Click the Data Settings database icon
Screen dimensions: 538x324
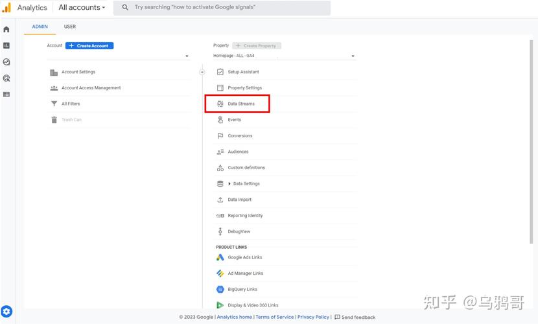tap(220, 184)
